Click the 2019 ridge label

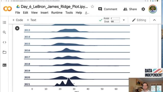pos(27,71)
